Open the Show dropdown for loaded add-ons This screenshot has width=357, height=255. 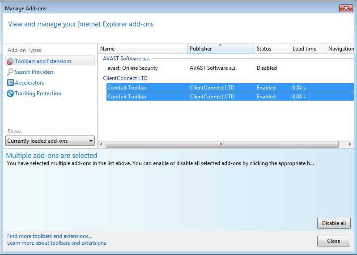pos(50,141)
